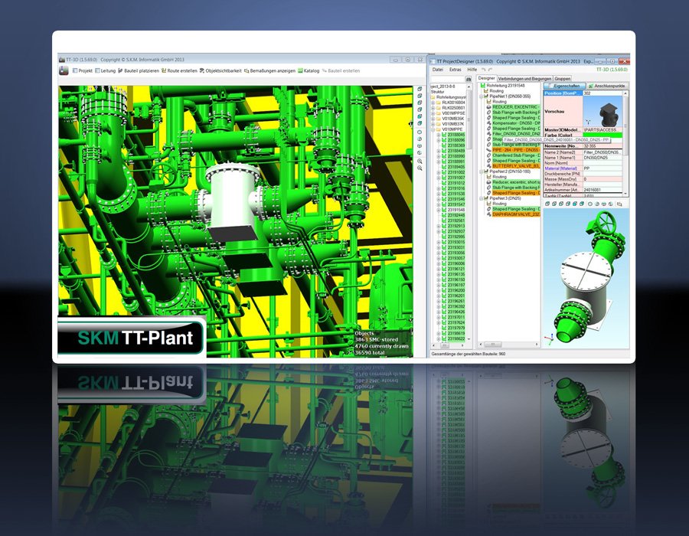Click reducer icon beside REDUCER, EXCENTRIC row
Viewport: 689px width, 536px height.
click(x=488, y=106)
